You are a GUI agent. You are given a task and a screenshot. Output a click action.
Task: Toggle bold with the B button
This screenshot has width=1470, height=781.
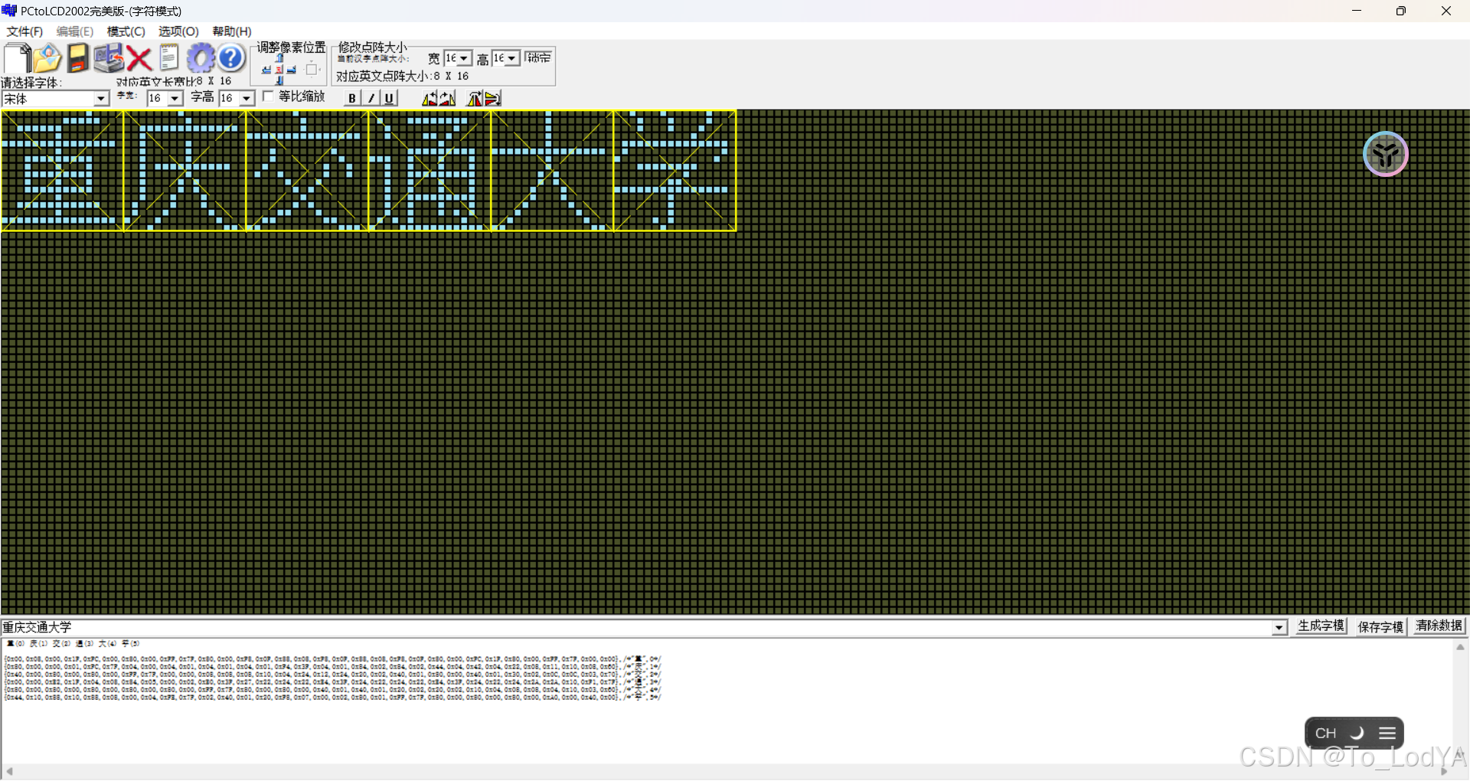pos(351,98)
